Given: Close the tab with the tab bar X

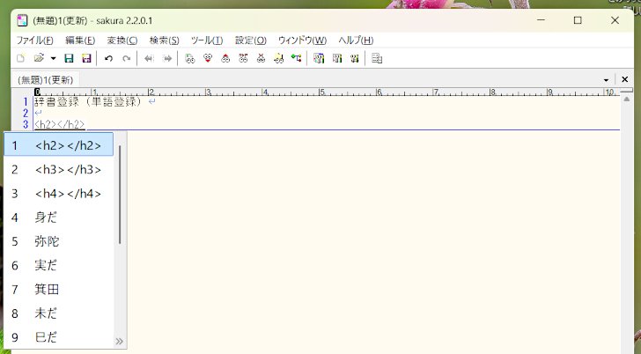Looking at the screenshot, I should (625, 80).
